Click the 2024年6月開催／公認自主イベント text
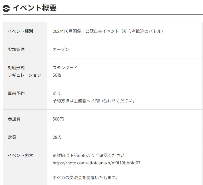 coord(86,31)
